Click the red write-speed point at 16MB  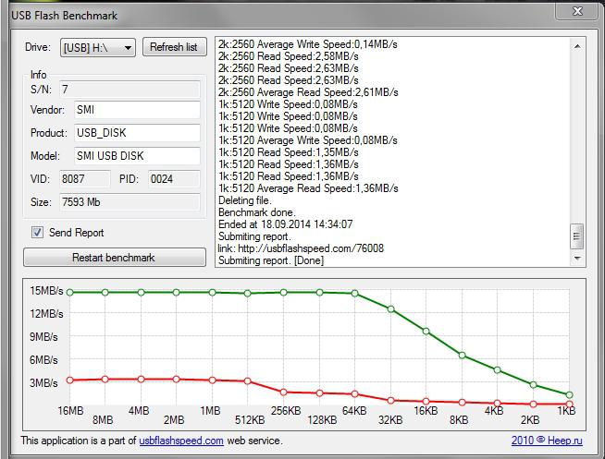tap(69, 380)
